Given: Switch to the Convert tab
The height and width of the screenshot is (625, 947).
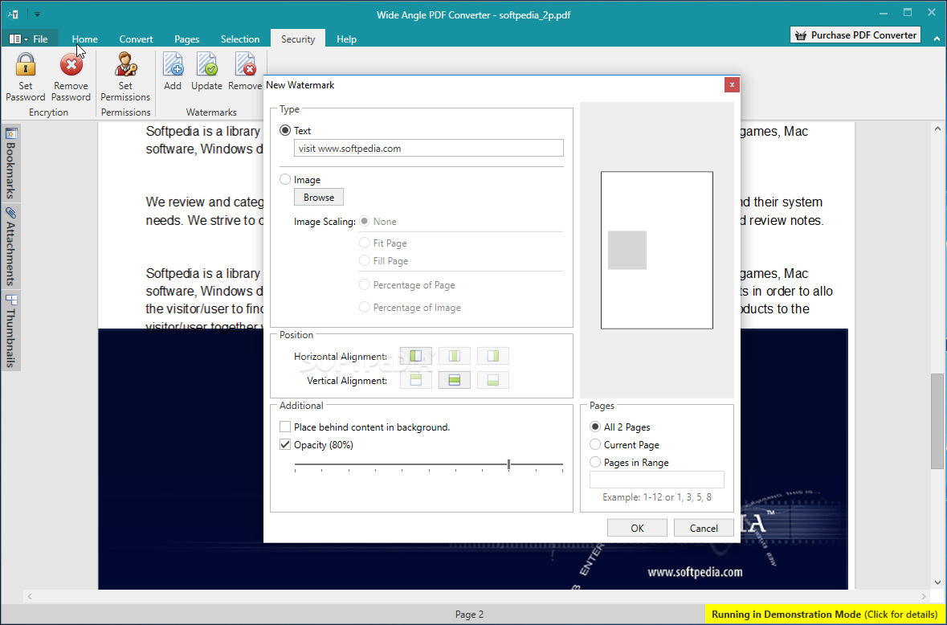Looking at the screenshot, I should [x=136, y=39].
